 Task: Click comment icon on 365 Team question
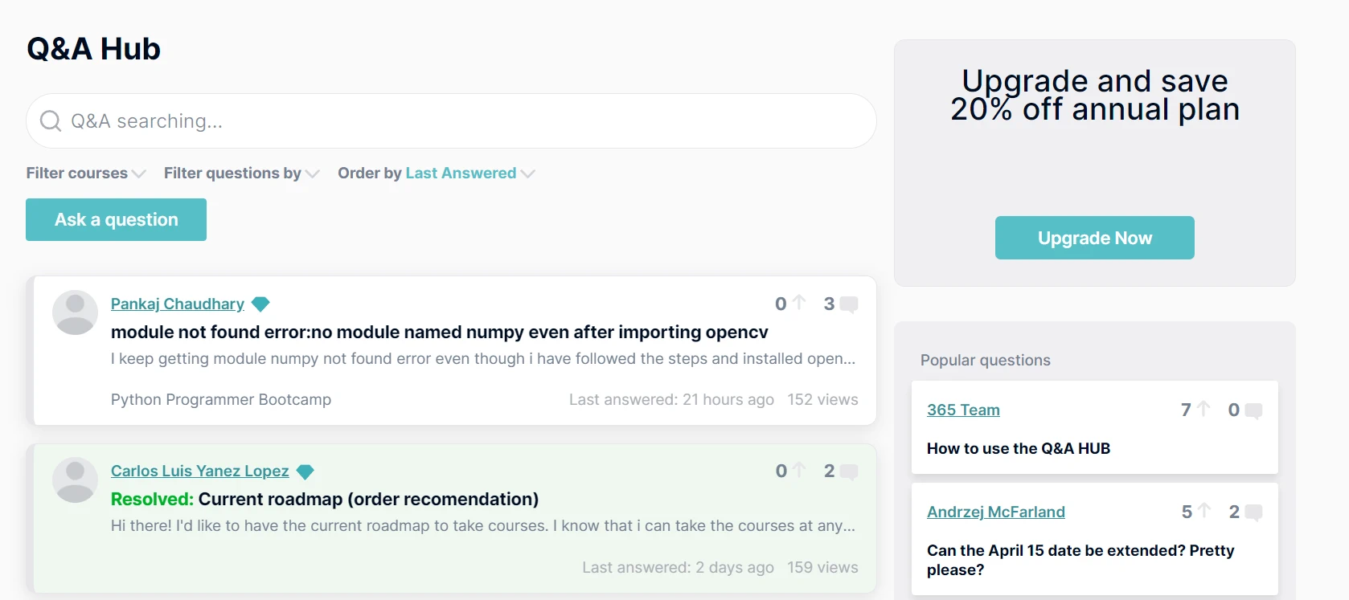pos(1253,411)
